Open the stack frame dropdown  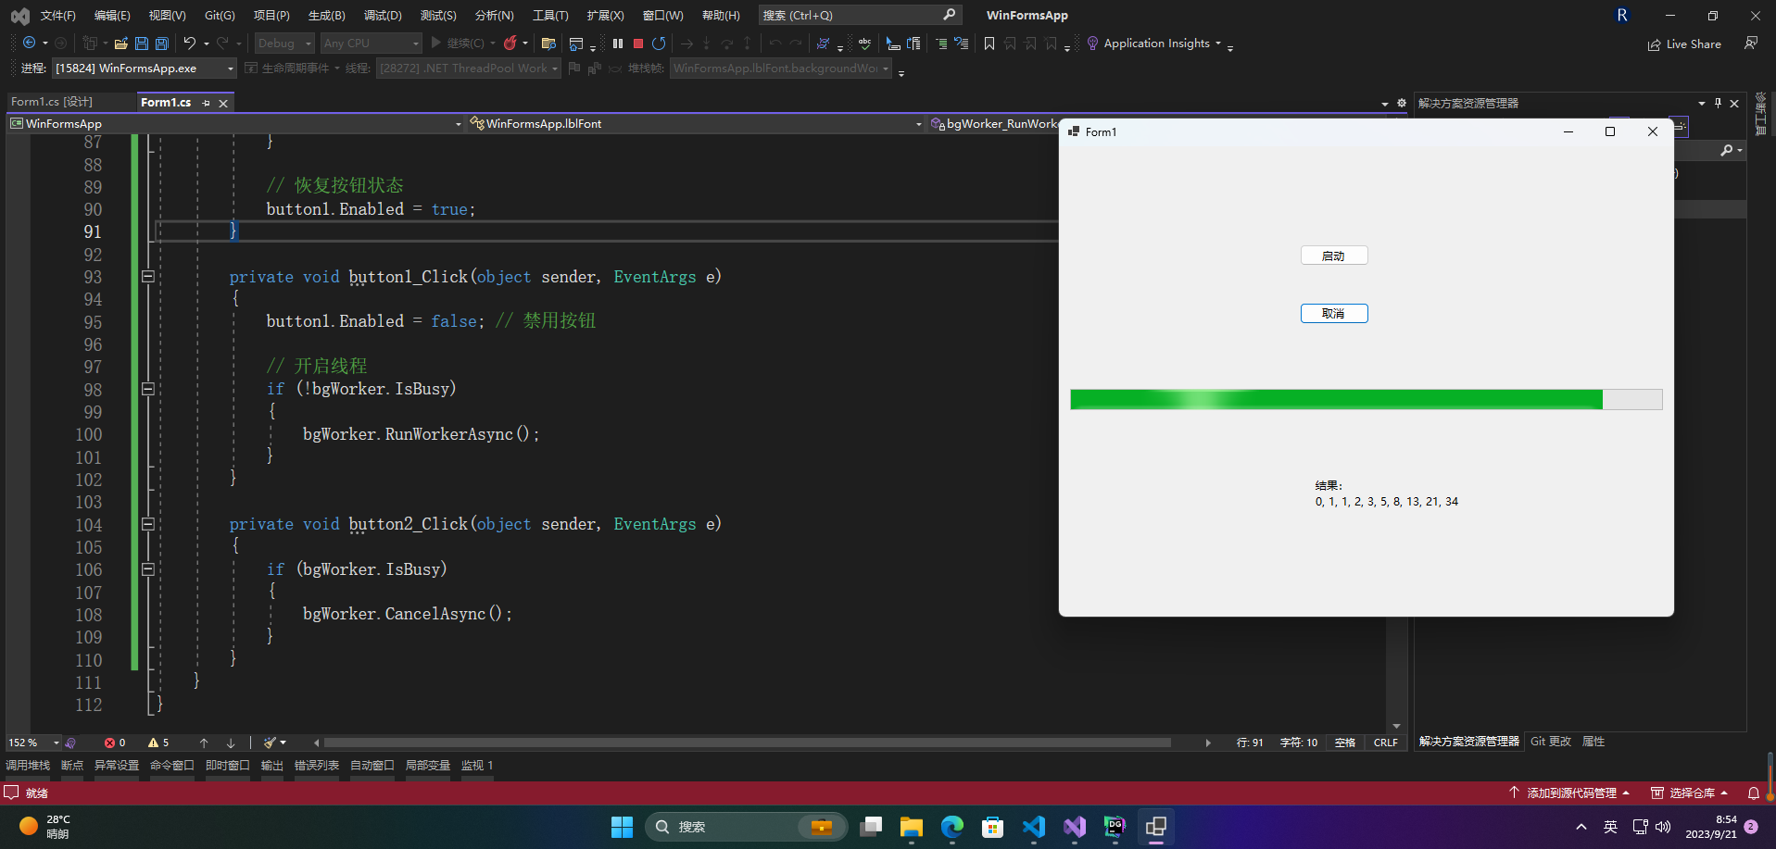click(781, 69)
